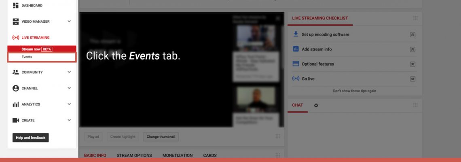The height and width of the screenshot is (162, 461).
Task: Click the Create camera icon
Action: point(16,120)
